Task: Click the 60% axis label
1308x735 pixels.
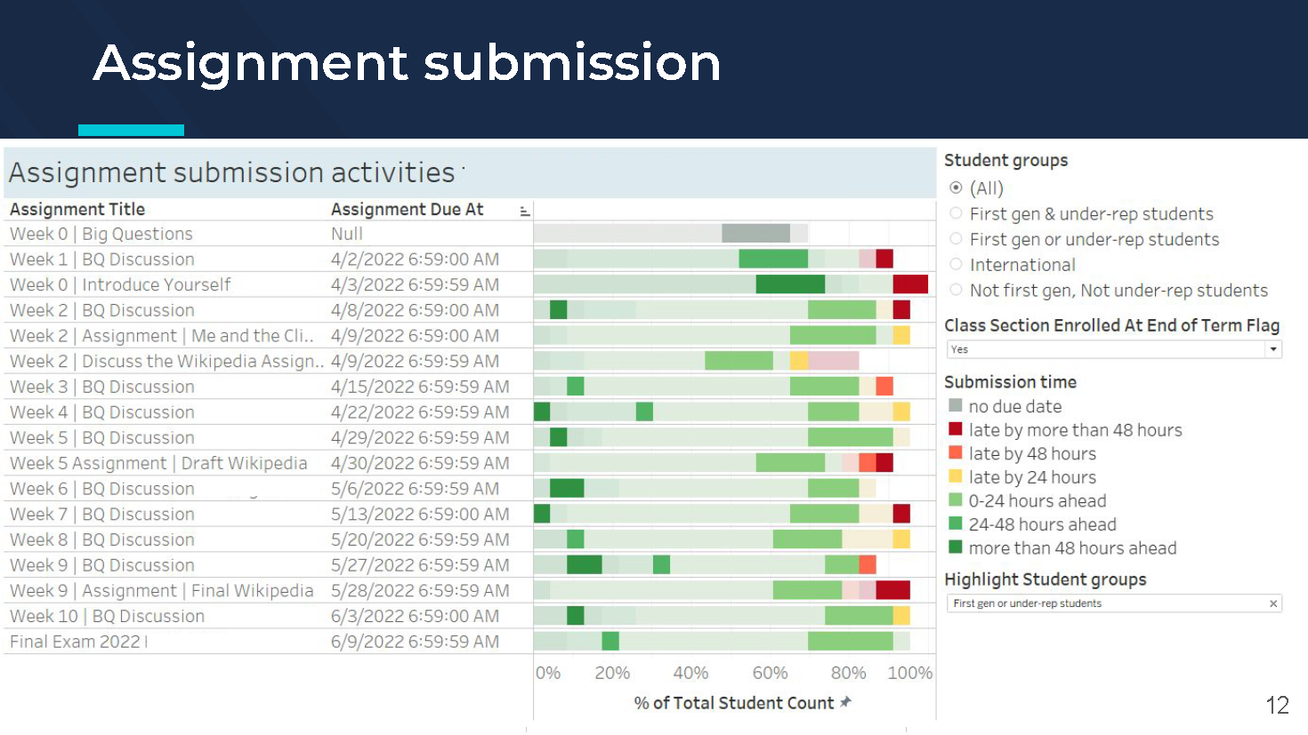Action: pyautogui.click(x=771, y=673)
